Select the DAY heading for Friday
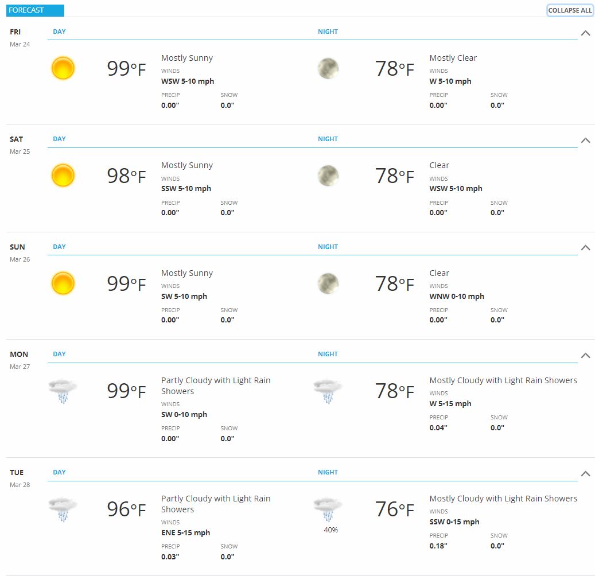Viewport: 595px width, 576px height. coord(59,32)
